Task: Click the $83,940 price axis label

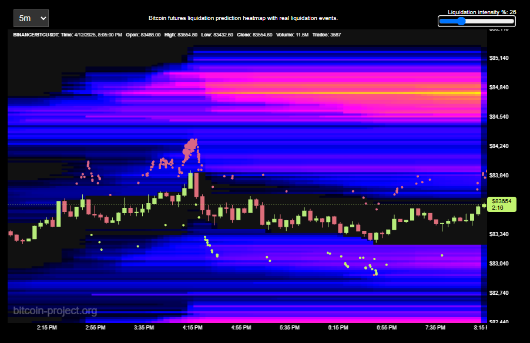Action: point(499,176)
